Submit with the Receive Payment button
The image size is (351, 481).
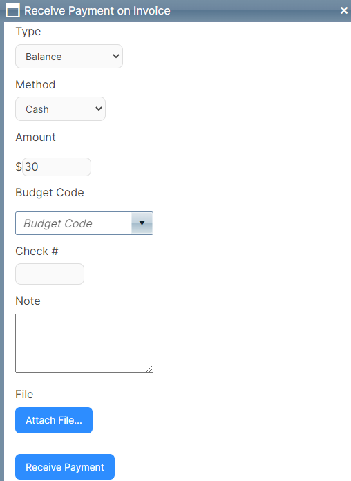pyautogui.click(x=65, y=467)
